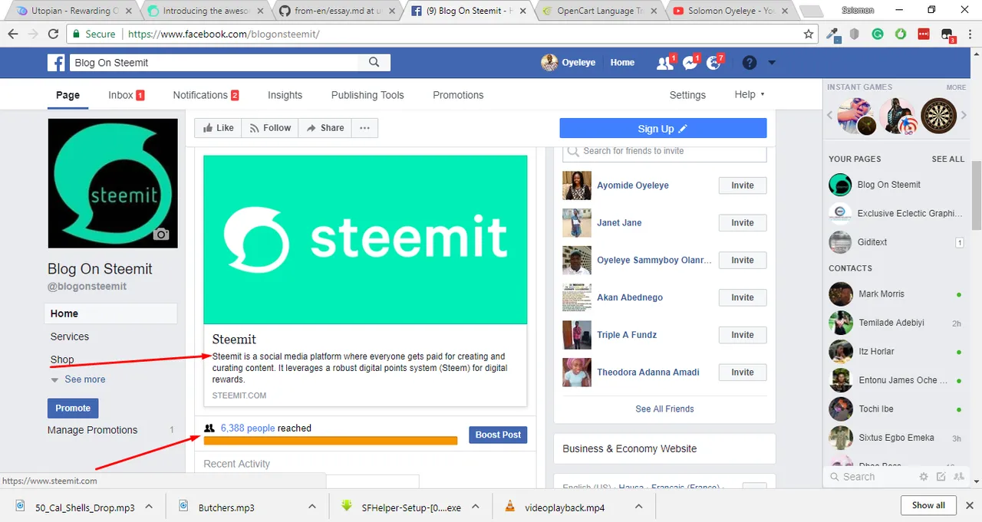This screenshot has width=982, height=522.
Task: Click search for friends to invite field
Action: click(x=664, y=151)
